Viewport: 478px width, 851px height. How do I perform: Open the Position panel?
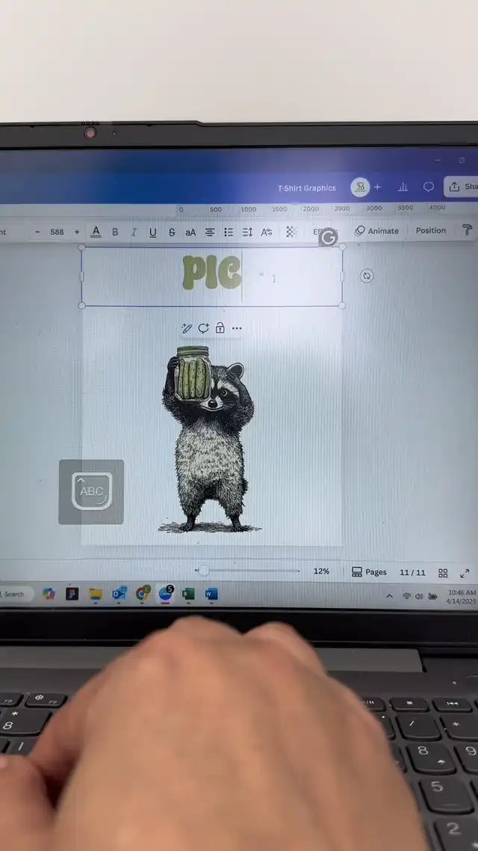coord(430,230)
